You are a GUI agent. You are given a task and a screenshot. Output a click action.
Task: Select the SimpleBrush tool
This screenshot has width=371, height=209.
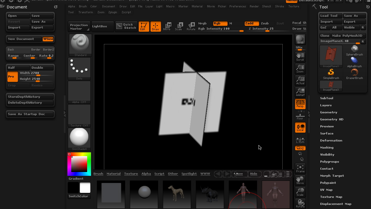tap(331, 74)
